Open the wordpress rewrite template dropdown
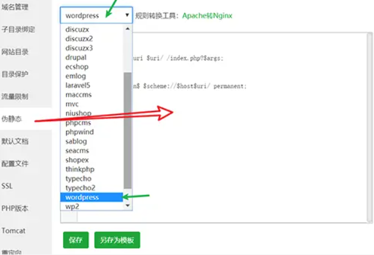The height and width of the screenshot is (255, 374). coord(96,15)
